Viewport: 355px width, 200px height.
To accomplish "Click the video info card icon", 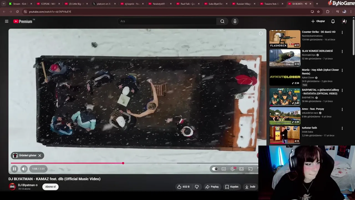I will tap(261, 34).
